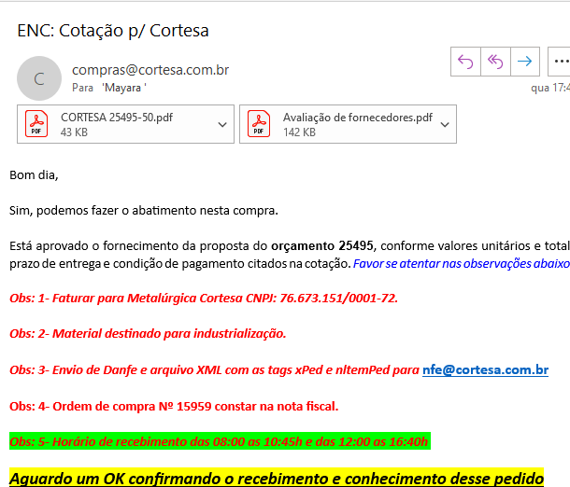Click the Reply All double-arrow icon

(495, 62)
